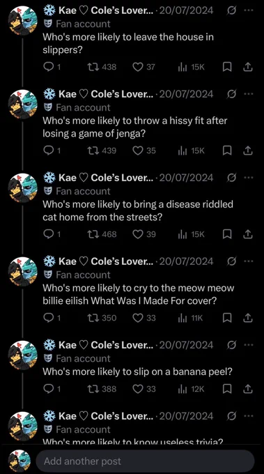
Task: Share the jenga hissy fit post
Action: [x=248, y=151]
